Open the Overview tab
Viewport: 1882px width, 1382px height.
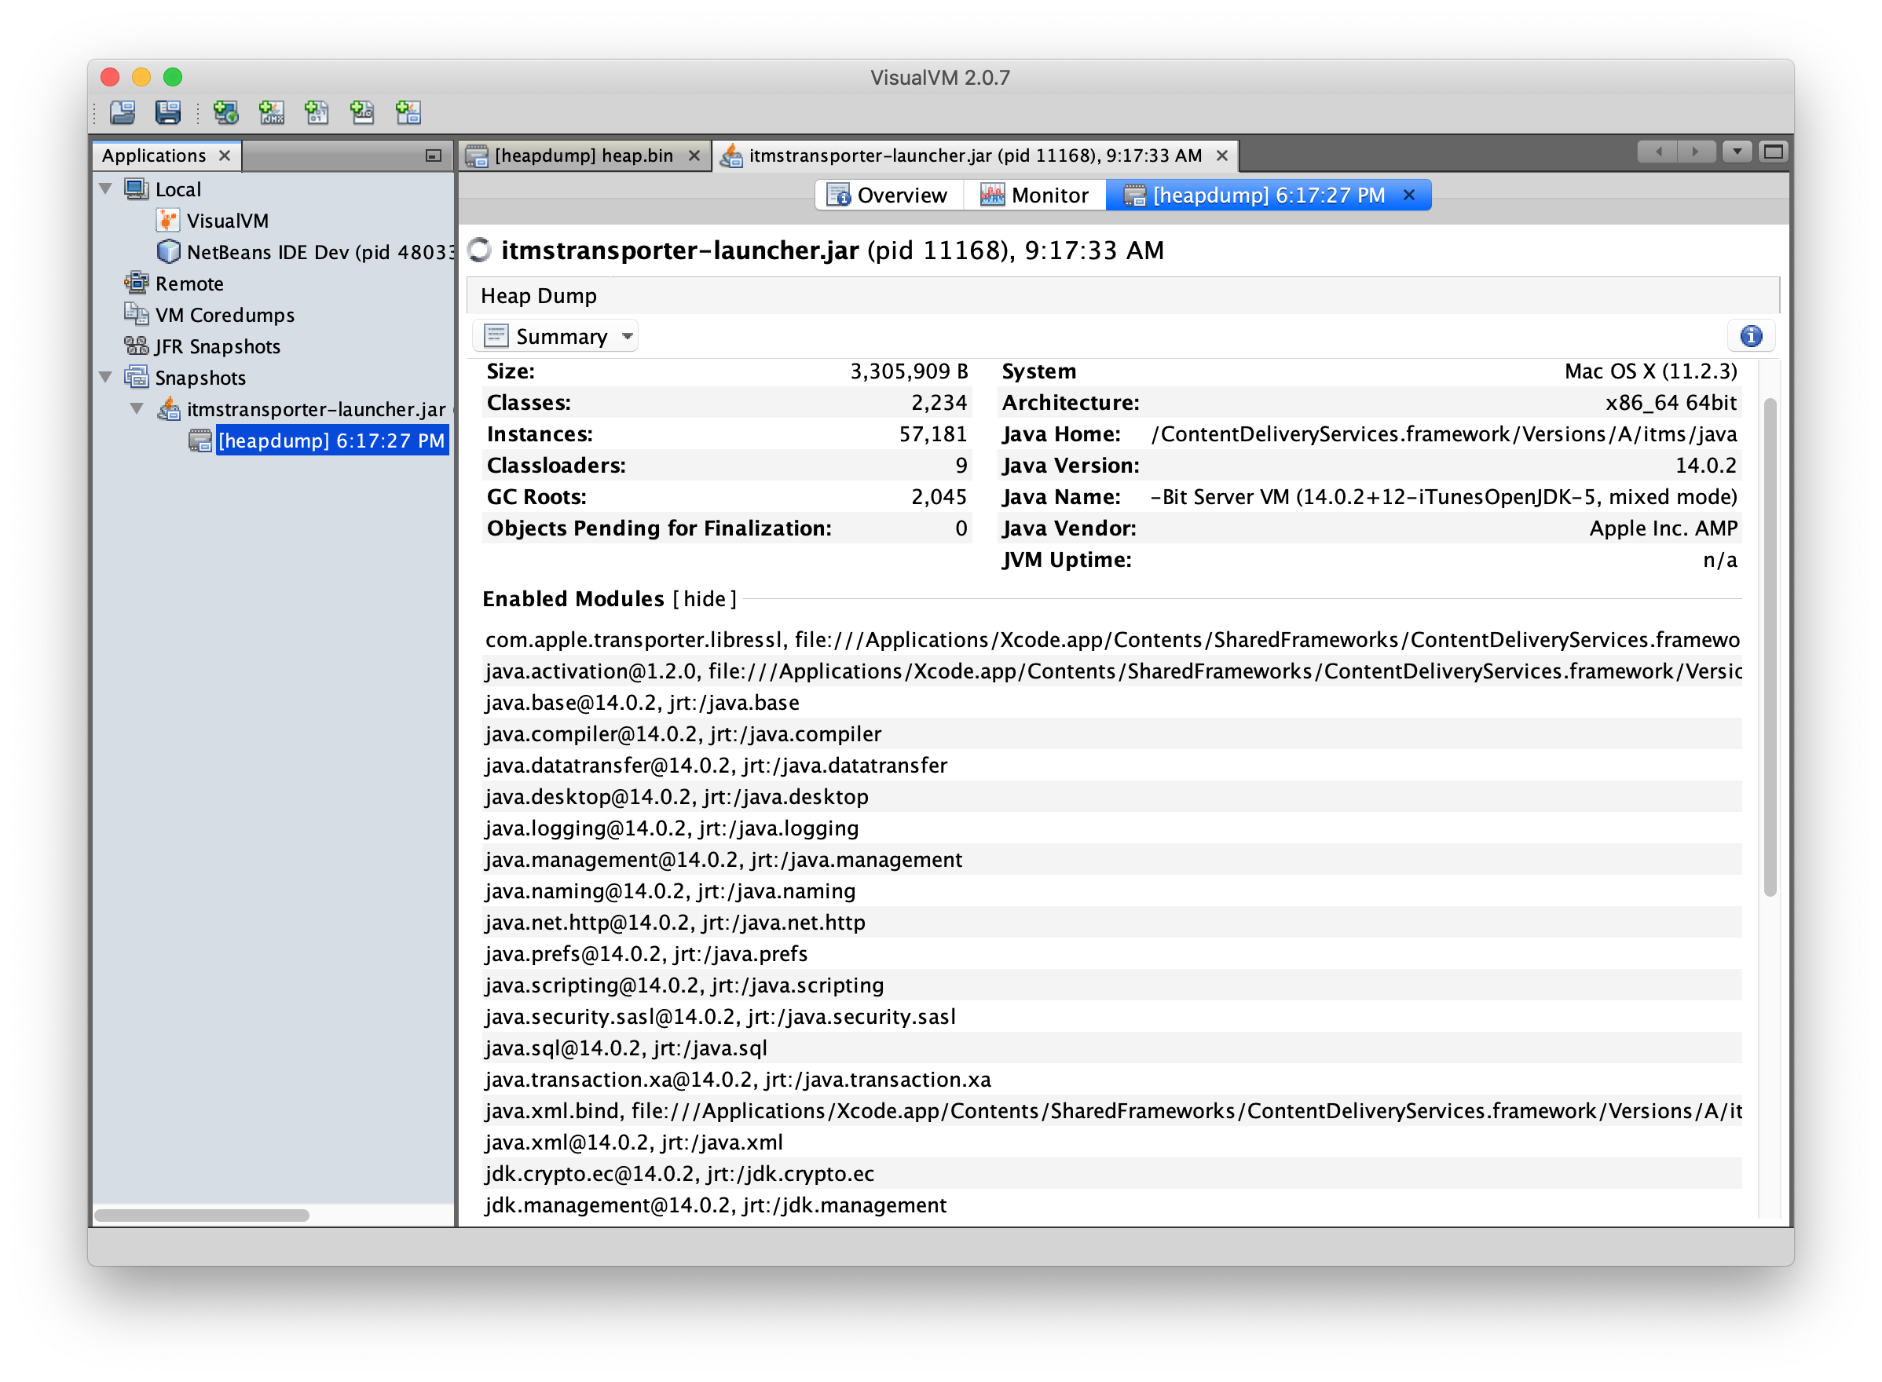click(x=888, y=195)
